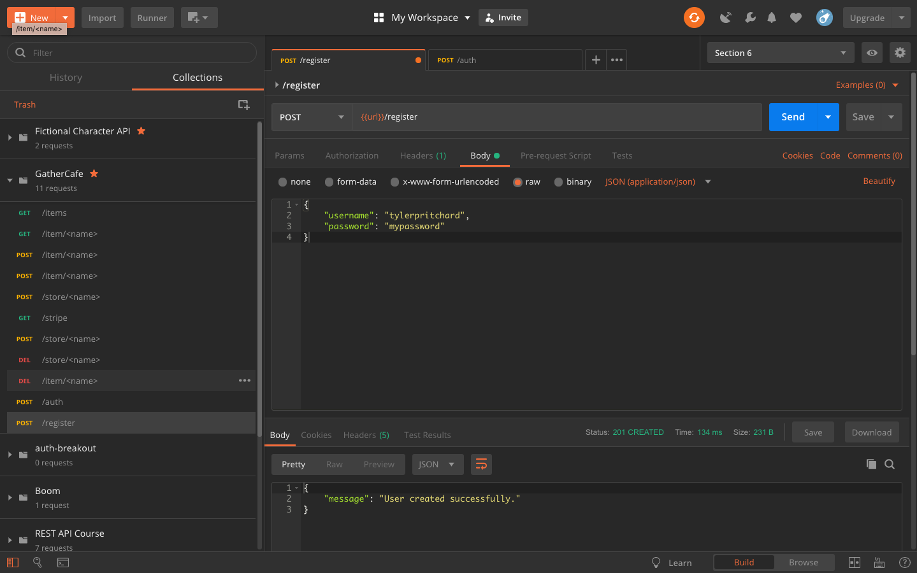Collapse the GatherCafe collection
917x573 pixels.
pos(10,180)
